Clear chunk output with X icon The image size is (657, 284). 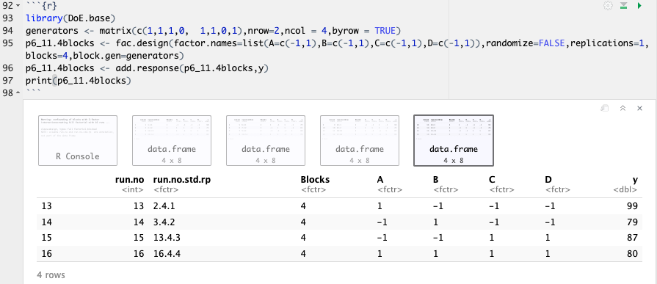point(639,108)
